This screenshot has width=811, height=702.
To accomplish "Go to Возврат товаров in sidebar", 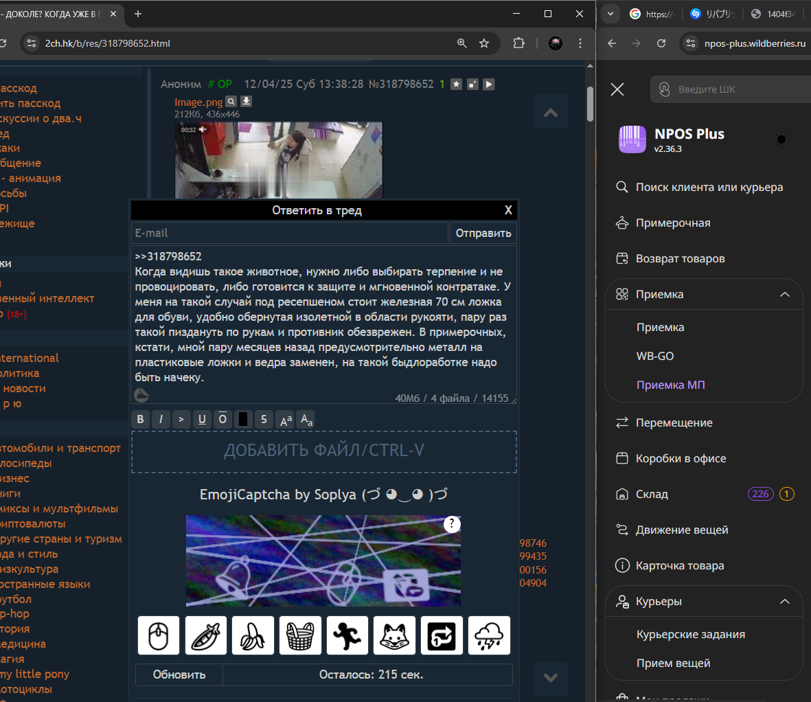I will click(680, 259).
